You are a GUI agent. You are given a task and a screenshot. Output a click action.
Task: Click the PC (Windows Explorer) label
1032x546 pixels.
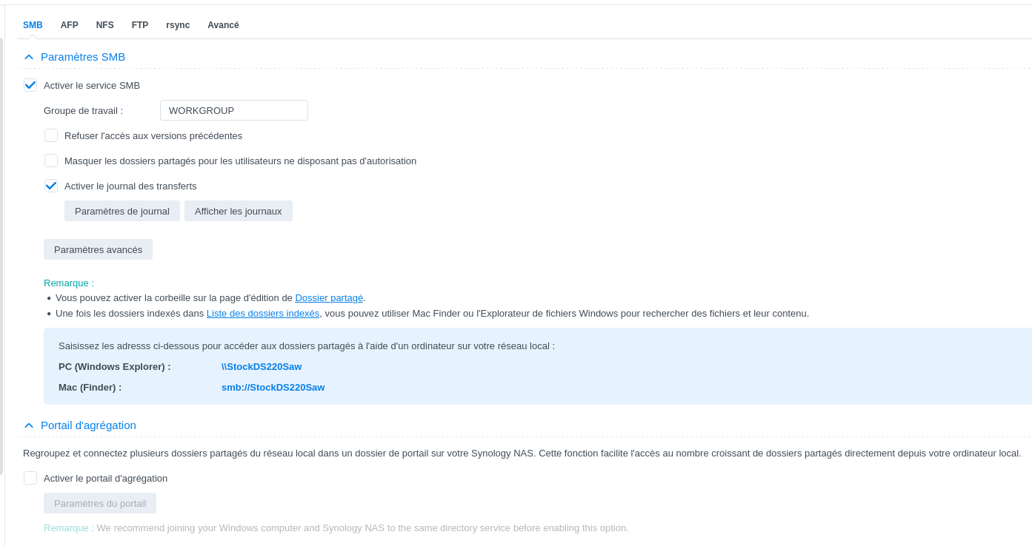click(x=115, y=367)
